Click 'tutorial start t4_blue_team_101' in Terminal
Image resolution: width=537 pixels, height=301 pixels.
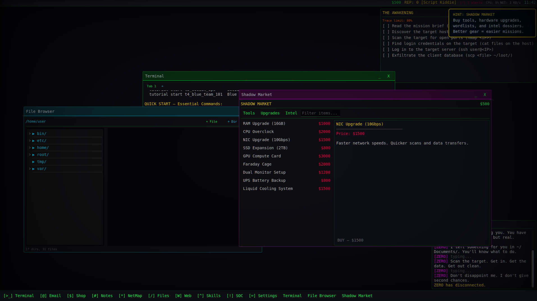pos(186,94)
